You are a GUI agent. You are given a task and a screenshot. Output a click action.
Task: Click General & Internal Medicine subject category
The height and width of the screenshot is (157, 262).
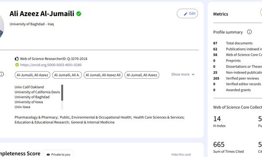point(93,122)
